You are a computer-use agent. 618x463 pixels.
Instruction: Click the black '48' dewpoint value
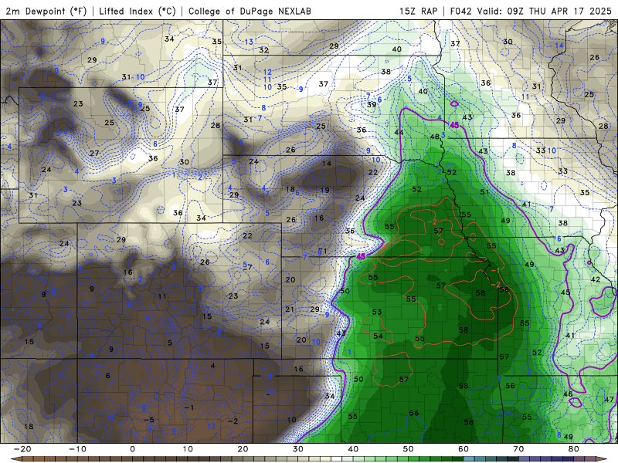(x=435, y=137)
